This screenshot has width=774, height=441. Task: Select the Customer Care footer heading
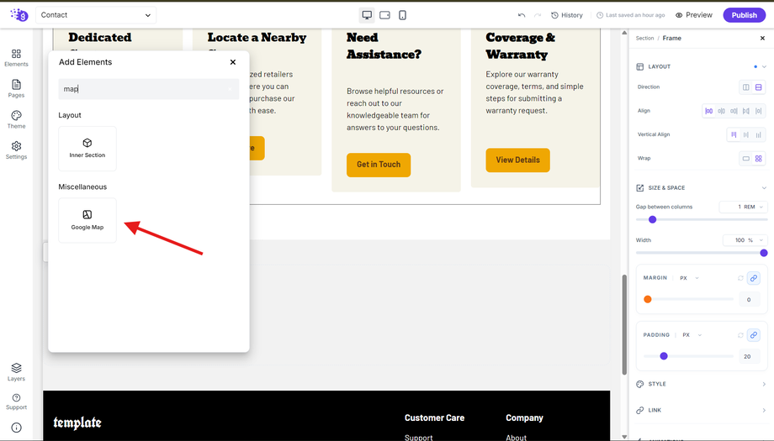tap(434, 417)
